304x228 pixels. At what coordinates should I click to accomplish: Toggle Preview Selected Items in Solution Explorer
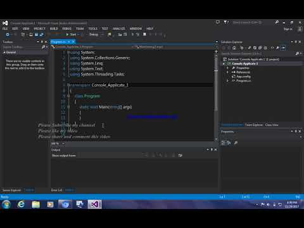click(283, 48)
